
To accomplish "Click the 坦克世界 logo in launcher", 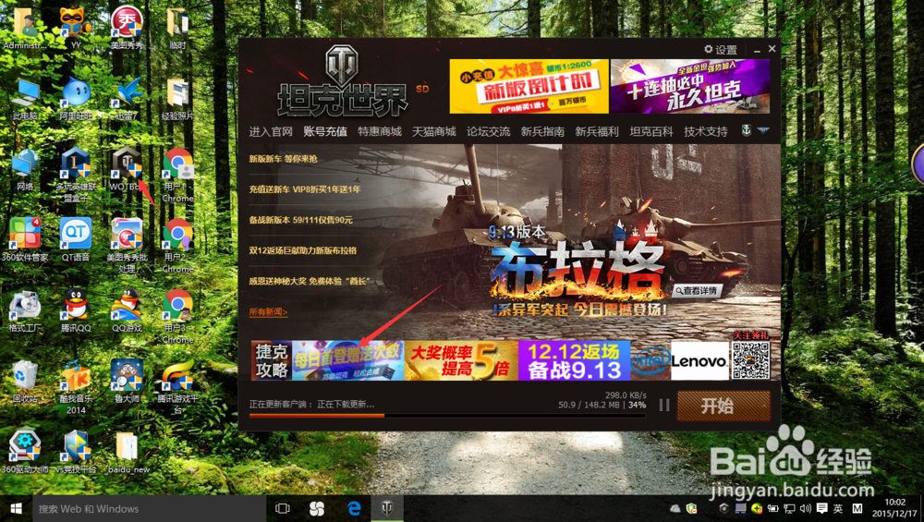I will coord(343,82).
